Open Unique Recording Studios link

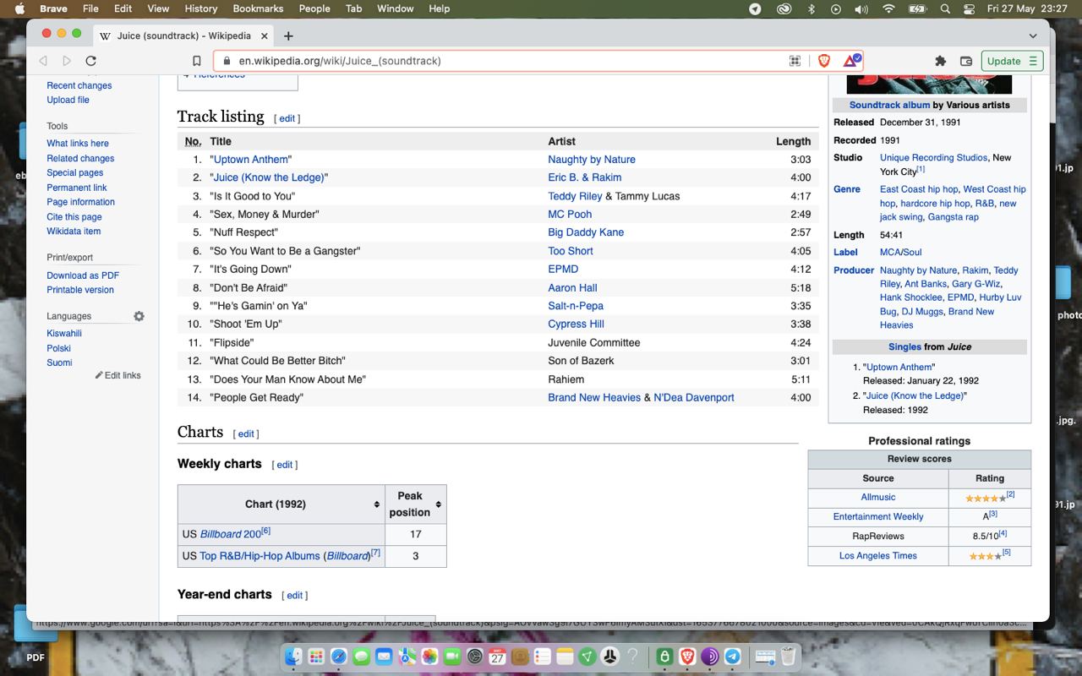tap(933, 158)
